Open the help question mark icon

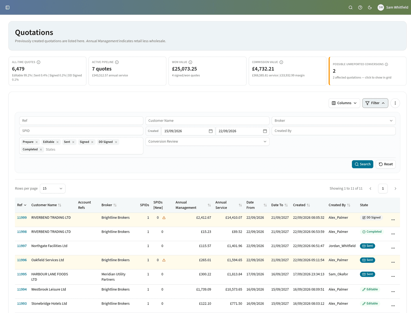click(360, 7)
